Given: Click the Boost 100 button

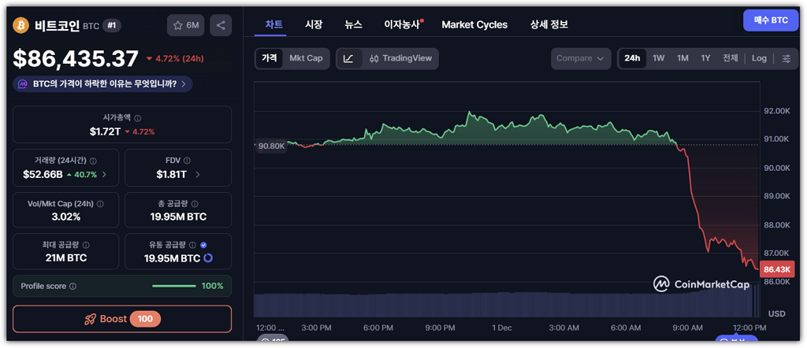Looking at the screenshot, I should (x=122, y=319).
